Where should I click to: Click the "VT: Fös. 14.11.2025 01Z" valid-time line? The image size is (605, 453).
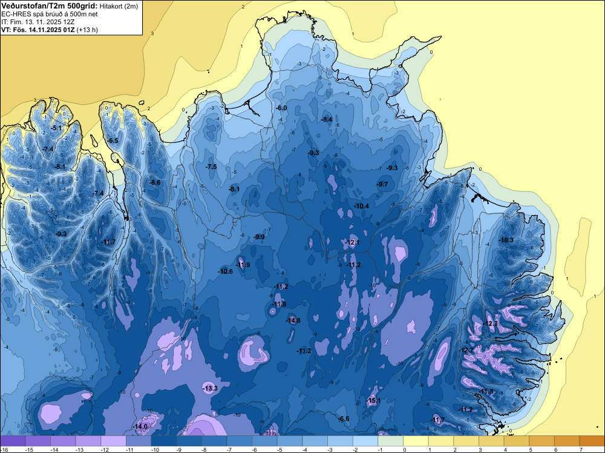tap(38, 30)
